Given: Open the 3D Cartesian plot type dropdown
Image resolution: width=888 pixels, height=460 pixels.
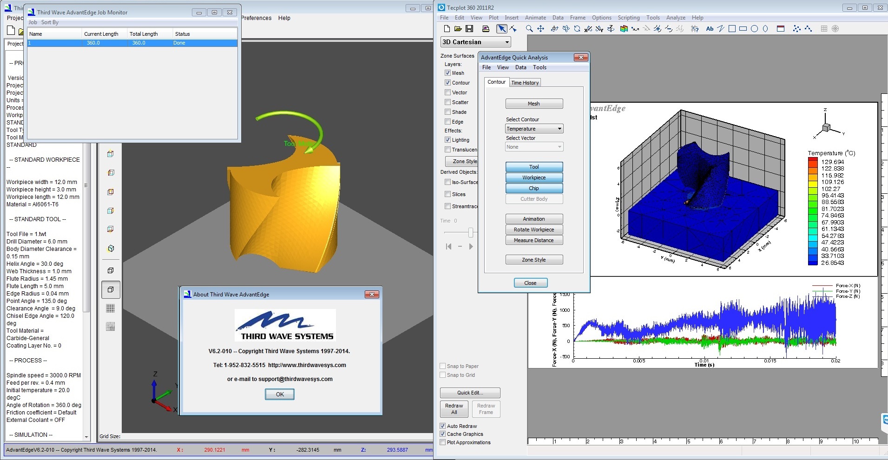Looking at the screenshot, I should [x=475, y=42].
